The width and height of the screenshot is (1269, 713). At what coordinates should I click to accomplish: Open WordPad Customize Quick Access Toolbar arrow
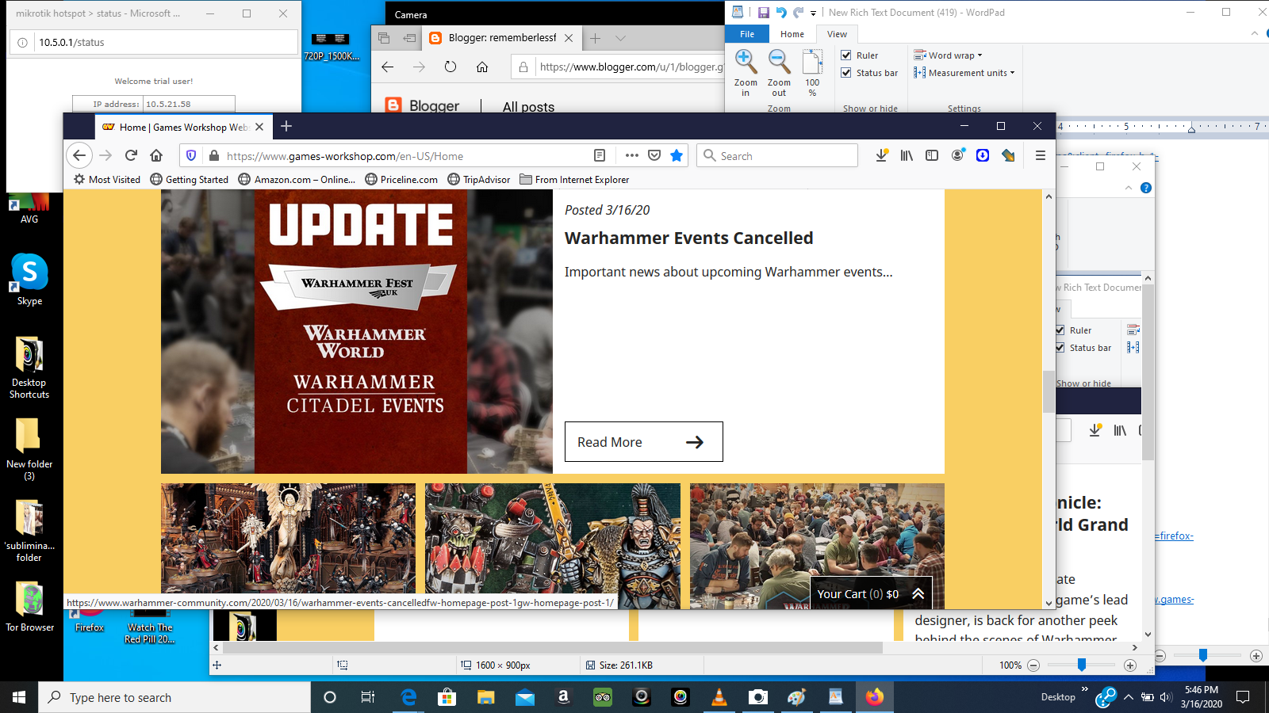813,13
